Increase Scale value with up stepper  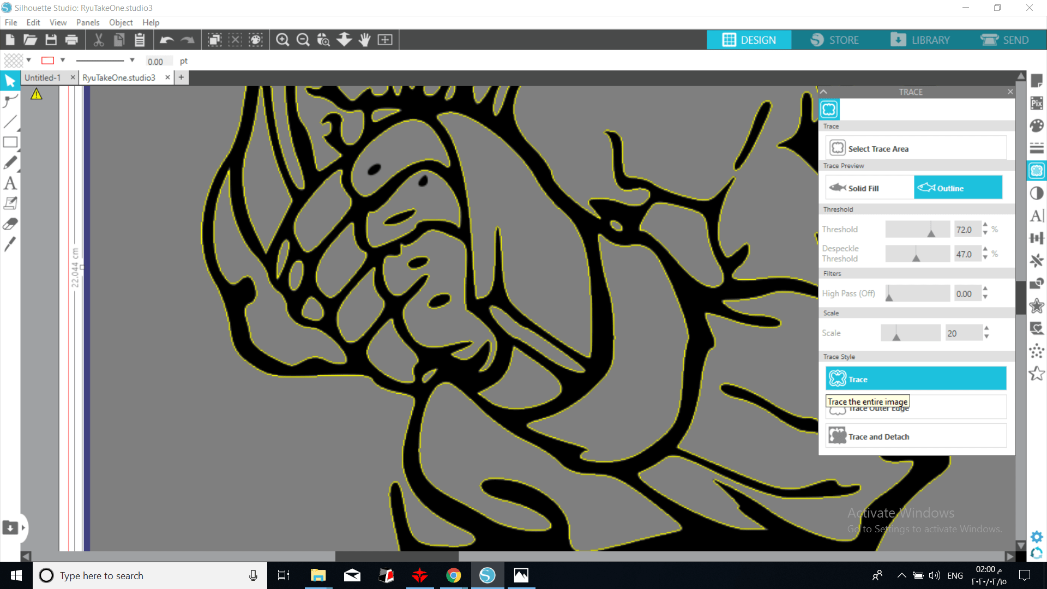[986, 328]
